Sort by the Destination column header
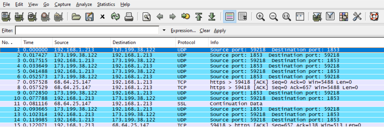 [143, 42]
